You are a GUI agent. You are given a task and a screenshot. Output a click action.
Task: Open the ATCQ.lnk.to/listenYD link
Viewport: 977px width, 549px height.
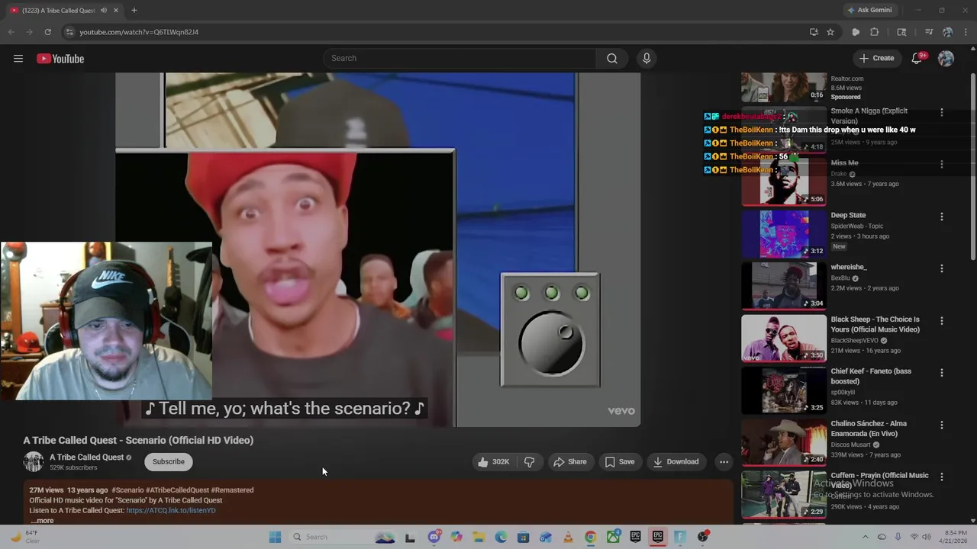[x=171, y=510]
